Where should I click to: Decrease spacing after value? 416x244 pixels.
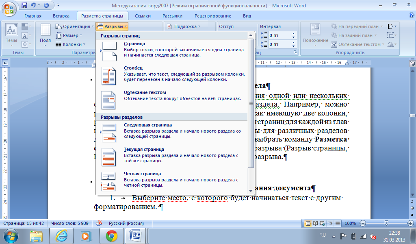coord(293,46)
